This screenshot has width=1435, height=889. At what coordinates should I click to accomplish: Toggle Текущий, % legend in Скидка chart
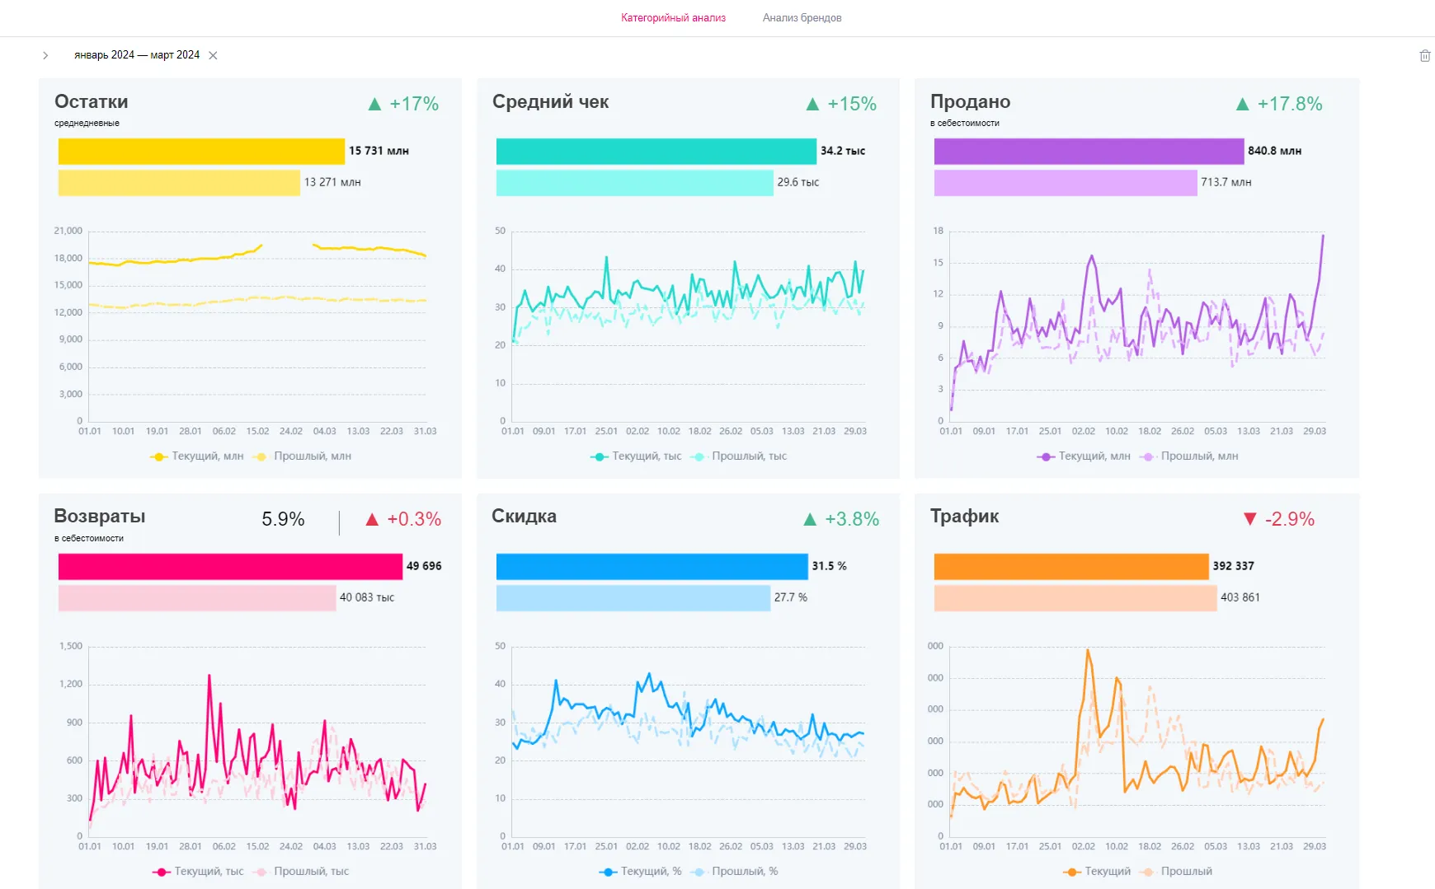coord(641,872)
